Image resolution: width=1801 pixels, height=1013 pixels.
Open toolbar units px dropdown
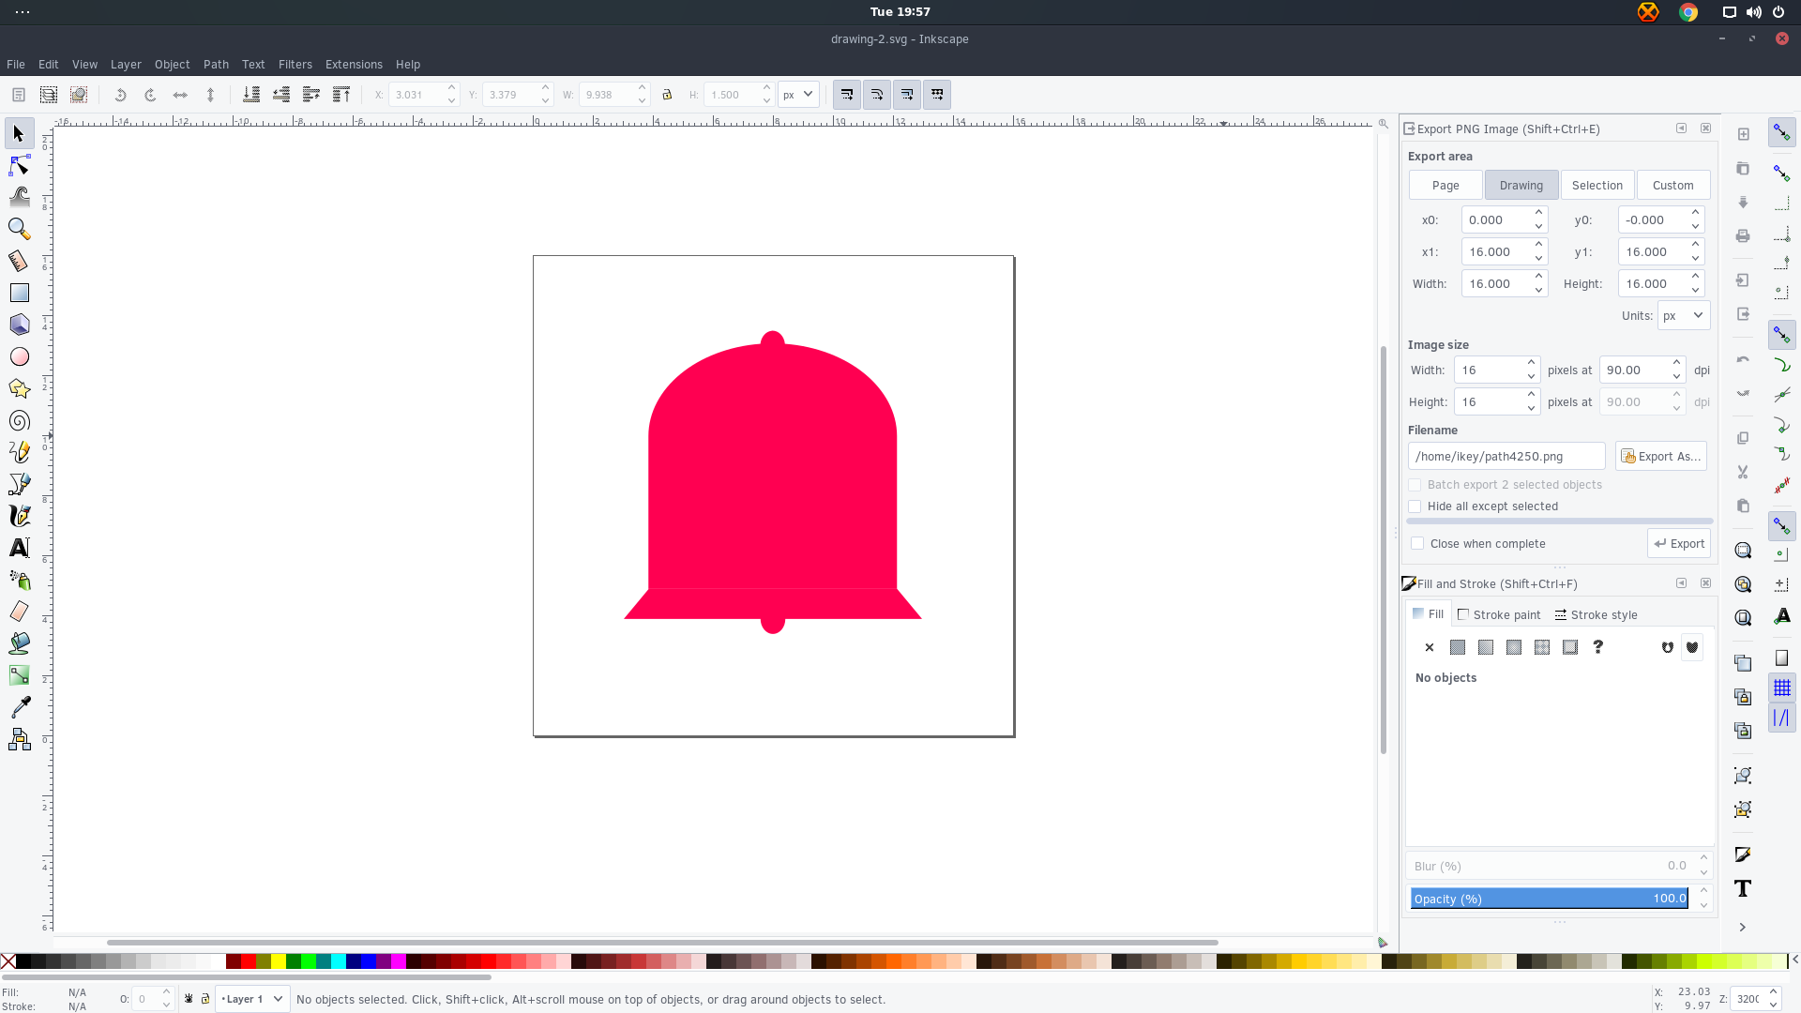798,95
